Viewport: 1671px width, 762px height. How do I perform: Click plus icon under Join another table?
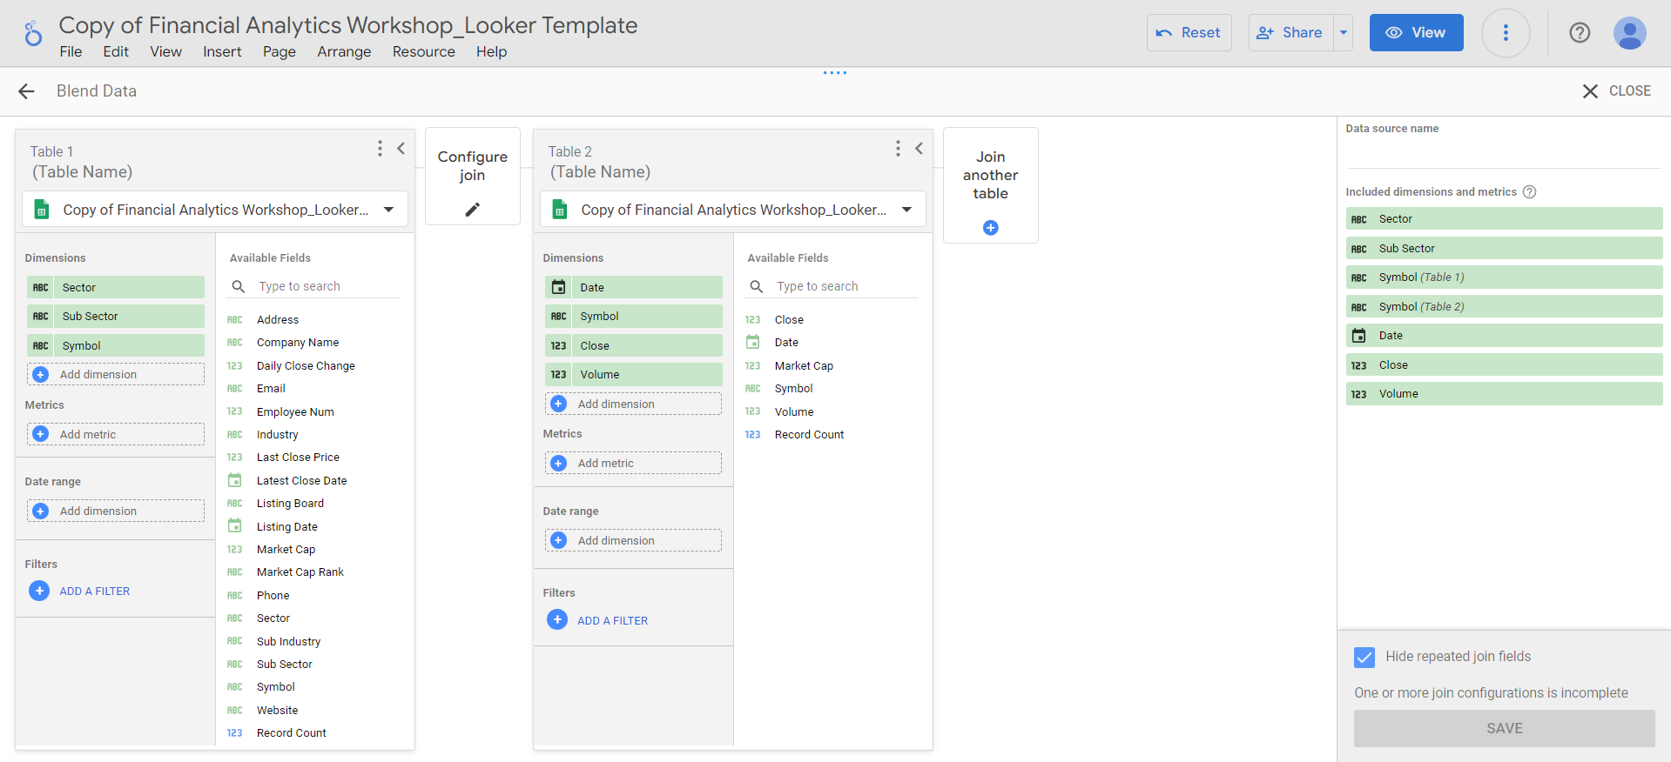(990, 228)
